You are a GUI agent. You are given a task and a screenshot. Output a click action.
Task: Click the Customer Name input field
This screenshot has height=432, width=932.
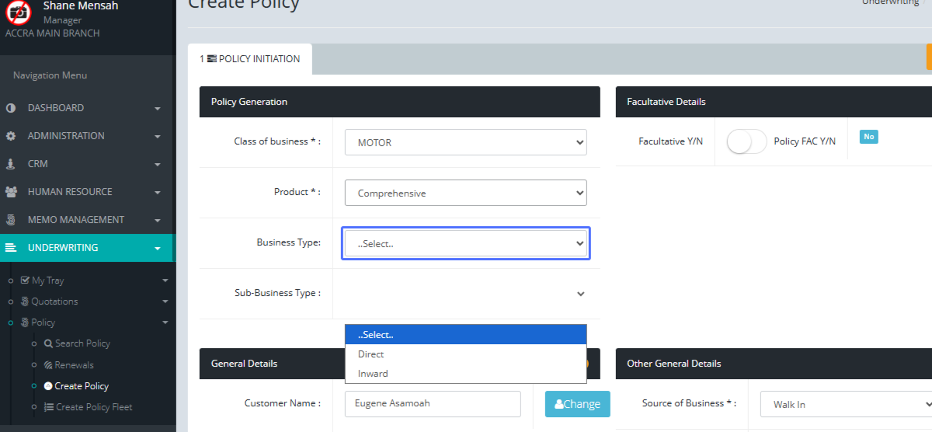(x=433, y=404)
